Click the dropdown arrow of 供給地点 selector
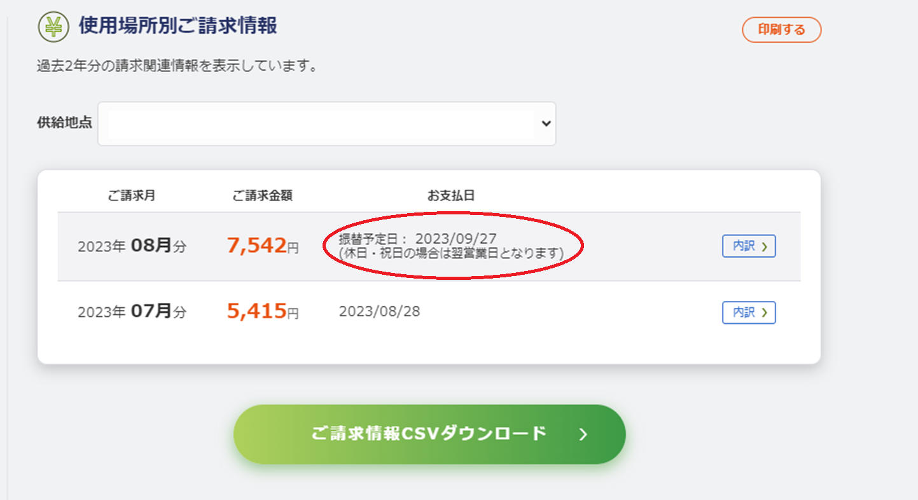 (x=545, y=123)
